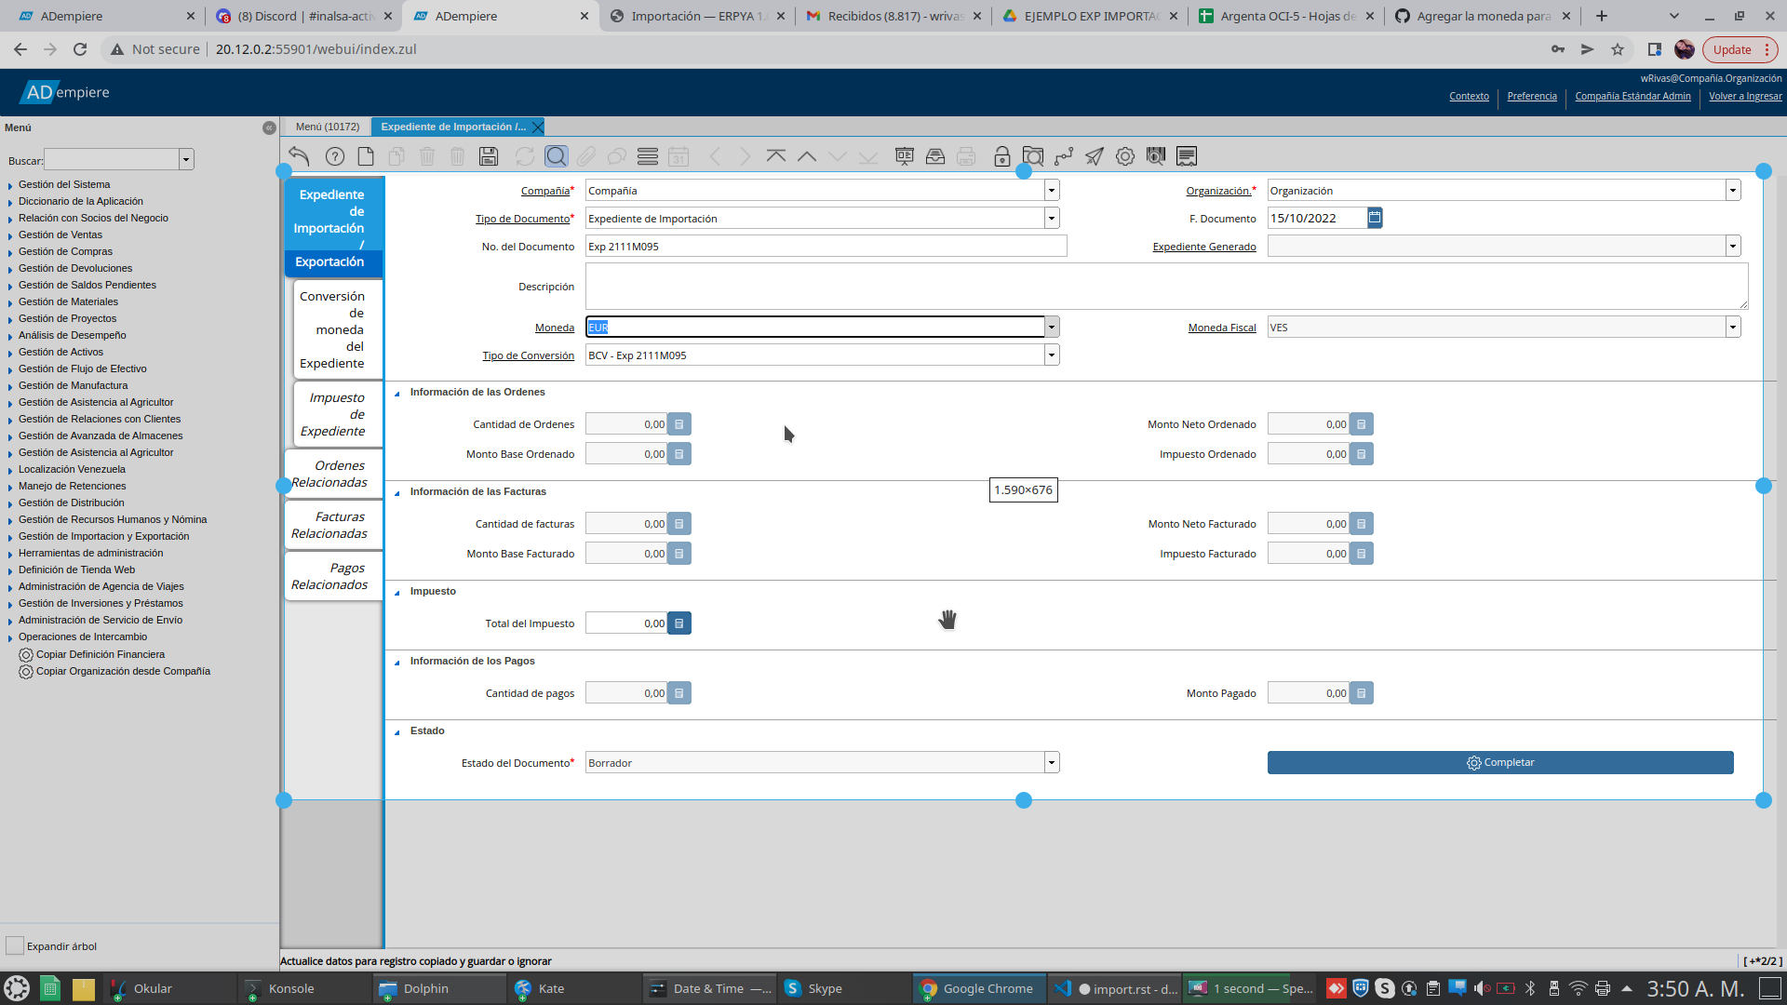Open the workflow gear icon in toolbar

[x=1125, y=156]
